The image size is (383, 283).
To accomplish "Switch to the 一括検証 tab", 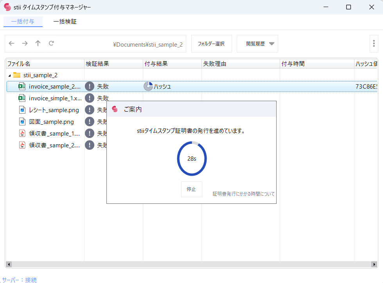I will pos(65,22).
